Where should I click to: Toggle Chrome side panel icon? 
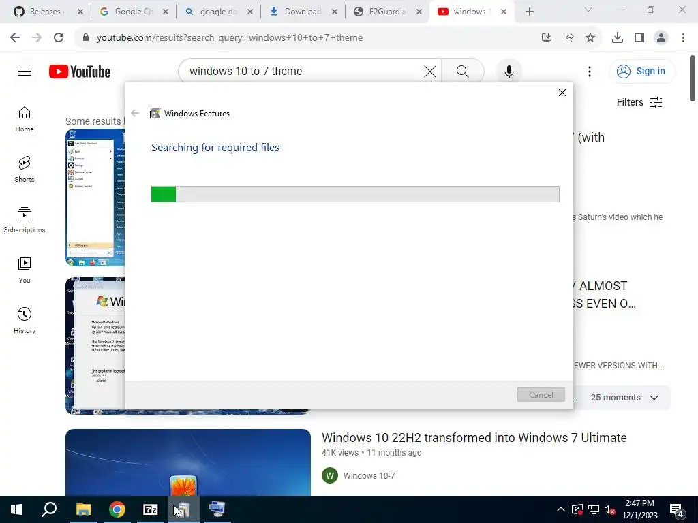coord(639,37)
